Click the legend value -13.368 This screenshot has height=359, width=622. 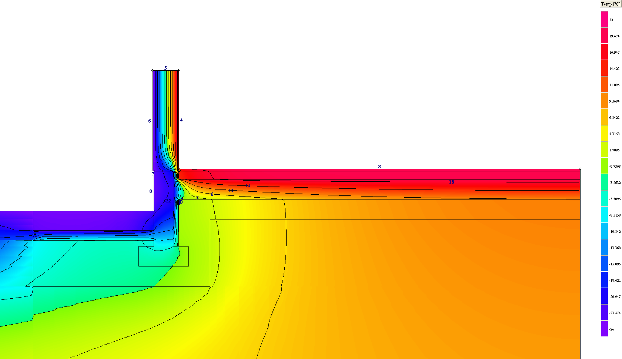[x=615, y=248]
